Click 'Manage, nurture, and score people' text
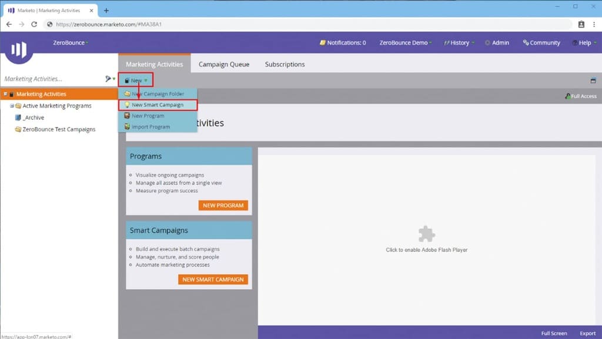 pyautogui.click(x=177, y=257)
